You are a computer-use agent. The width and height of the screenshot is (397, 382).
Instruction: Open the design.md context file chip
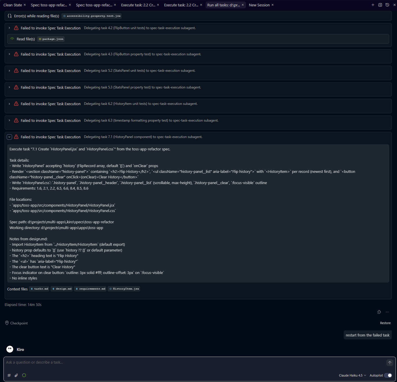click(62, 289)
